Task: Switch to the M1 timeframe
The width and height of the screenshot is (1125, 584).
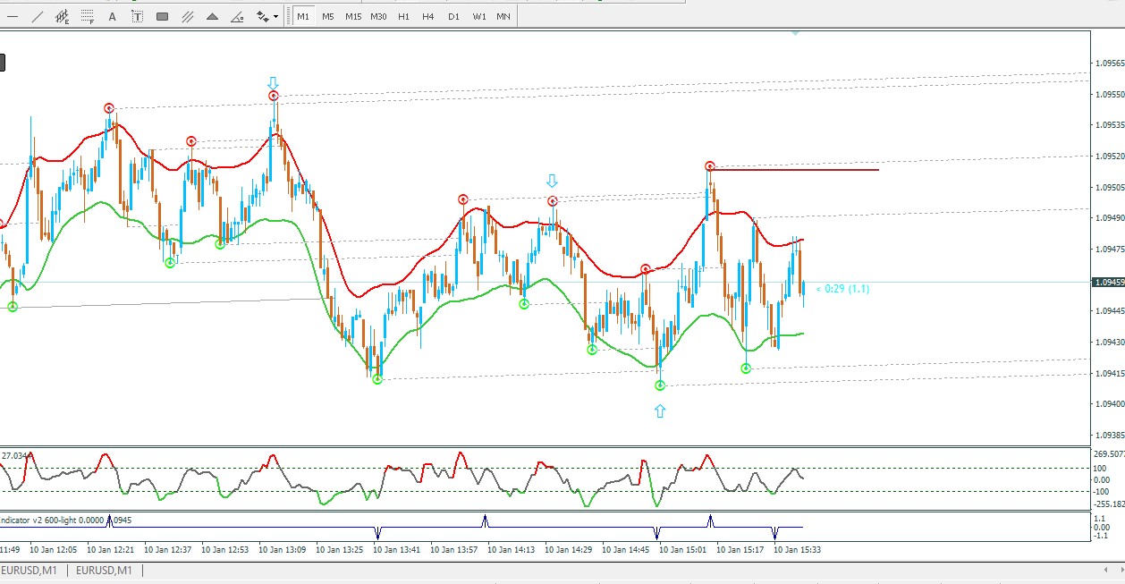Action: pyautogui.click(x=303, y=16)
